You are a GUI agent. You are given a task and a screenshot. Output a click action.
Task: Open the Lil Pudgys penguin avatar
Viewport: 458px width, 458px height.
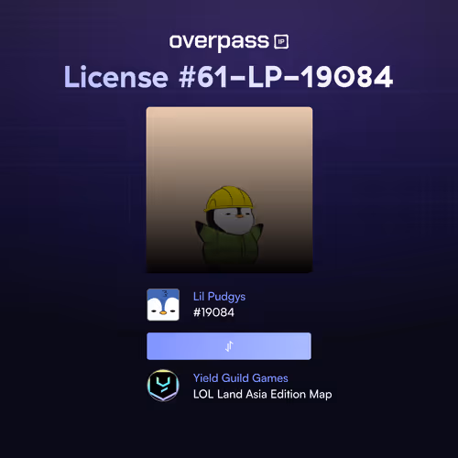[x=163, y=304]
